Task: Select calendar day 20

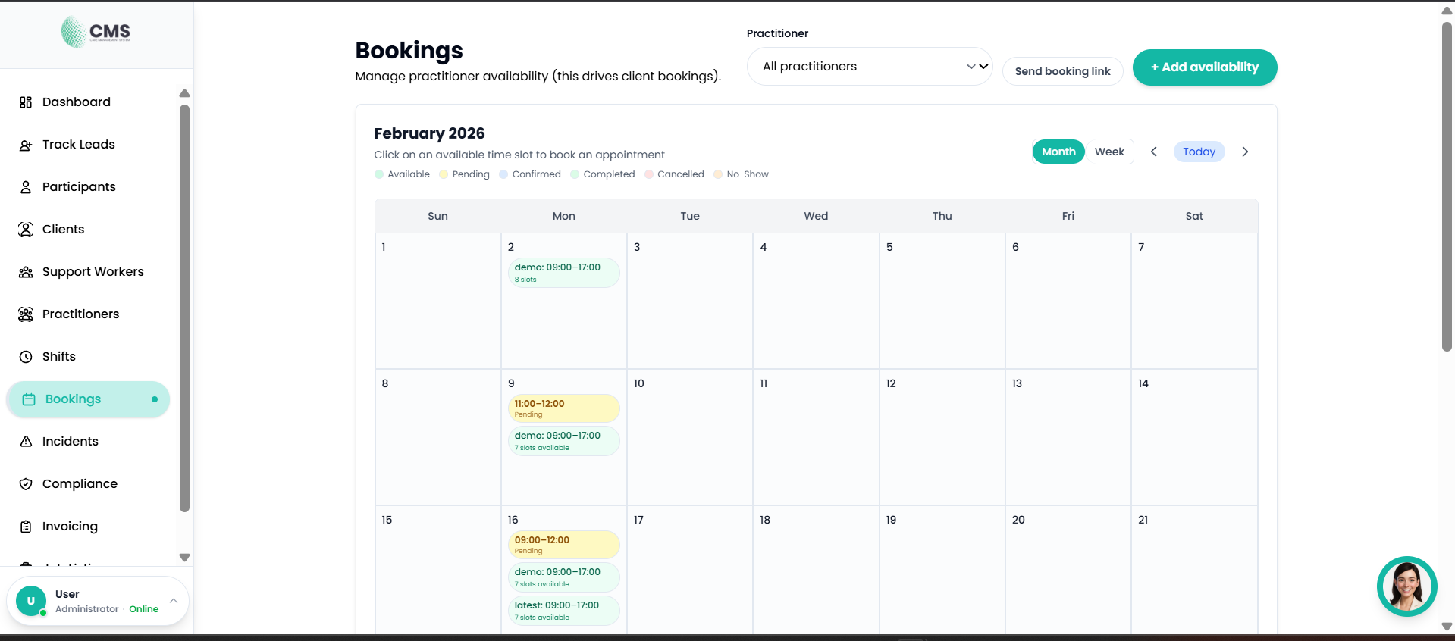Action: [x=1068, y=570]
